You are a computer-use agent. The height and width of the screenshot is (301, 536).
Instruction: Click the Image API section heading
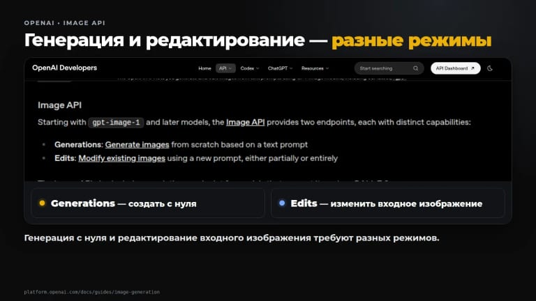[60, 105]
